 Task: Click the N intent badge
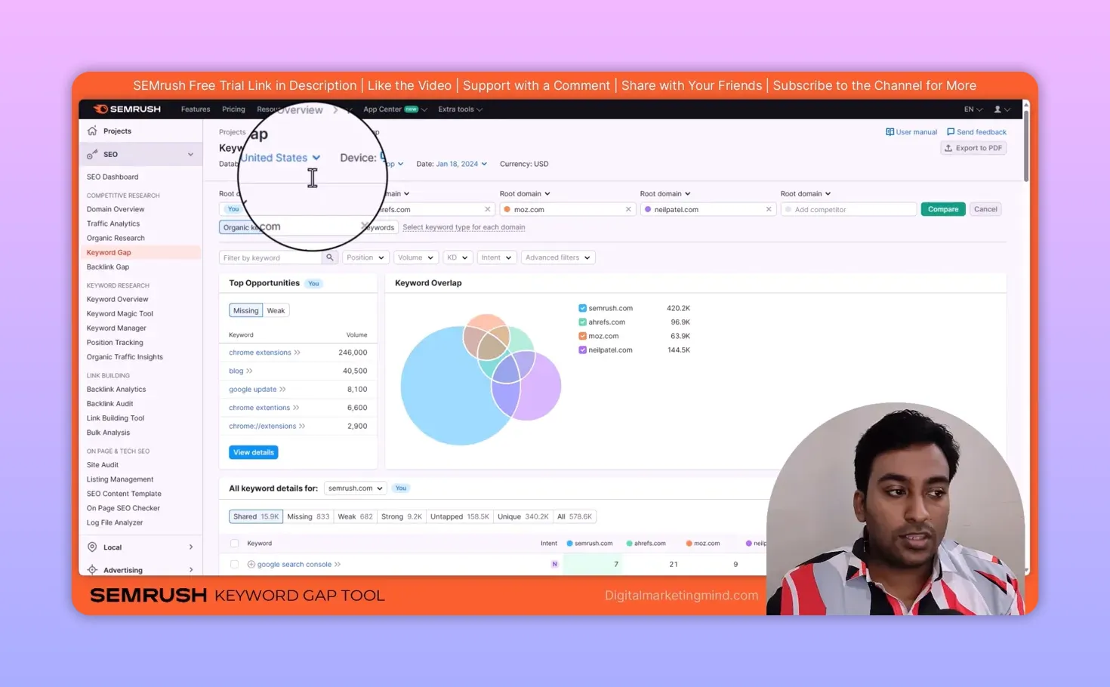tap(555, 564)
